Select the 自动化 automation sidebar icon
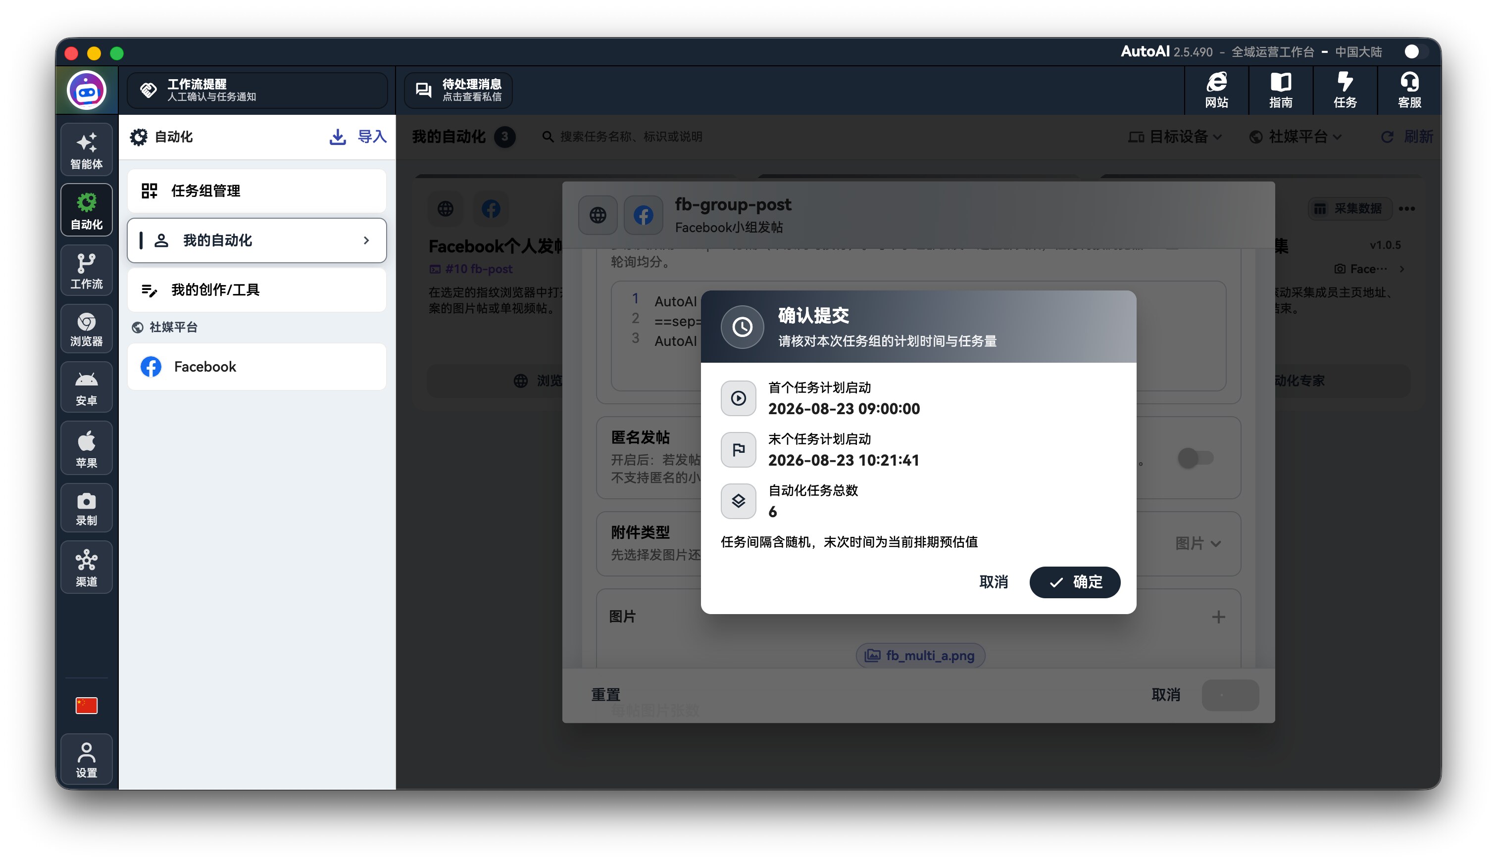1497x863 pixels. [x=87, y=210]
